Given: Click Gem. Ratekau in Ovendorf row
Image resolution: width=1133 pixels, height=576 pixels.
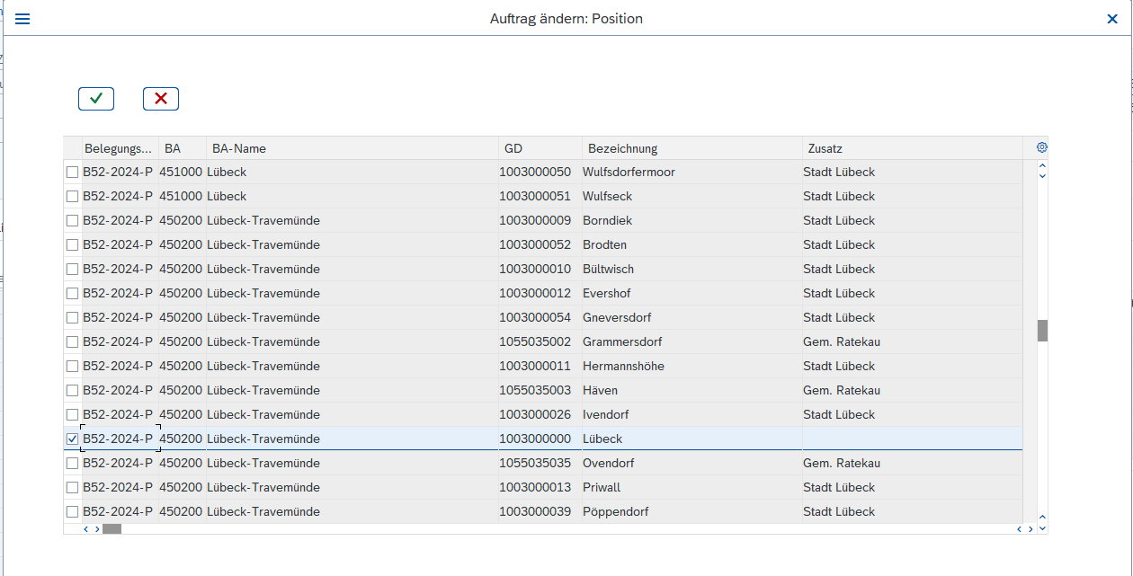Looking at the screenshot, I should pos(913,464).
